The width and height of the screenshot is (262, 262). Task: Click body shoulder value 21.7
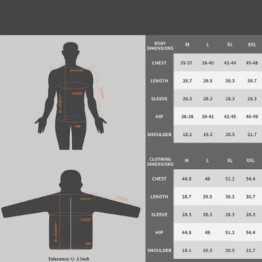[x=252, y=135]
